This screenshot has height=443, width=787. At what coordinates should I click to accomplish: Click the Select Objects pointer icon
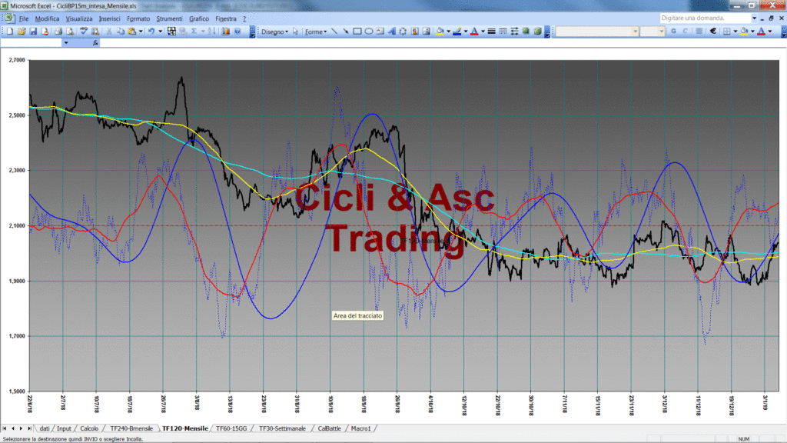tap(296, 31)
